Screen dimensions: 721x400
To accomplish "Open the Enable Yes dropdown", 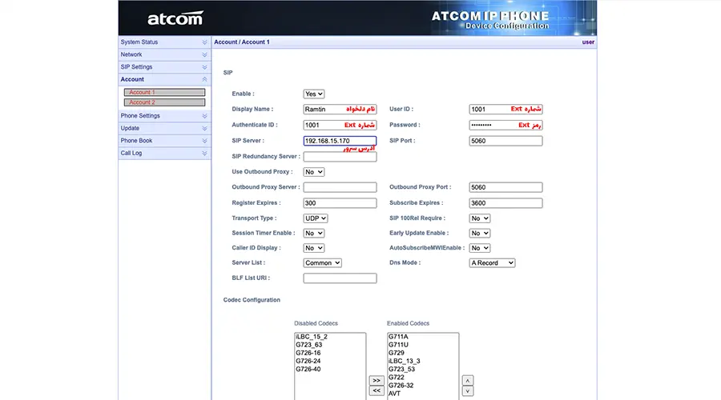I will point(313,94).
